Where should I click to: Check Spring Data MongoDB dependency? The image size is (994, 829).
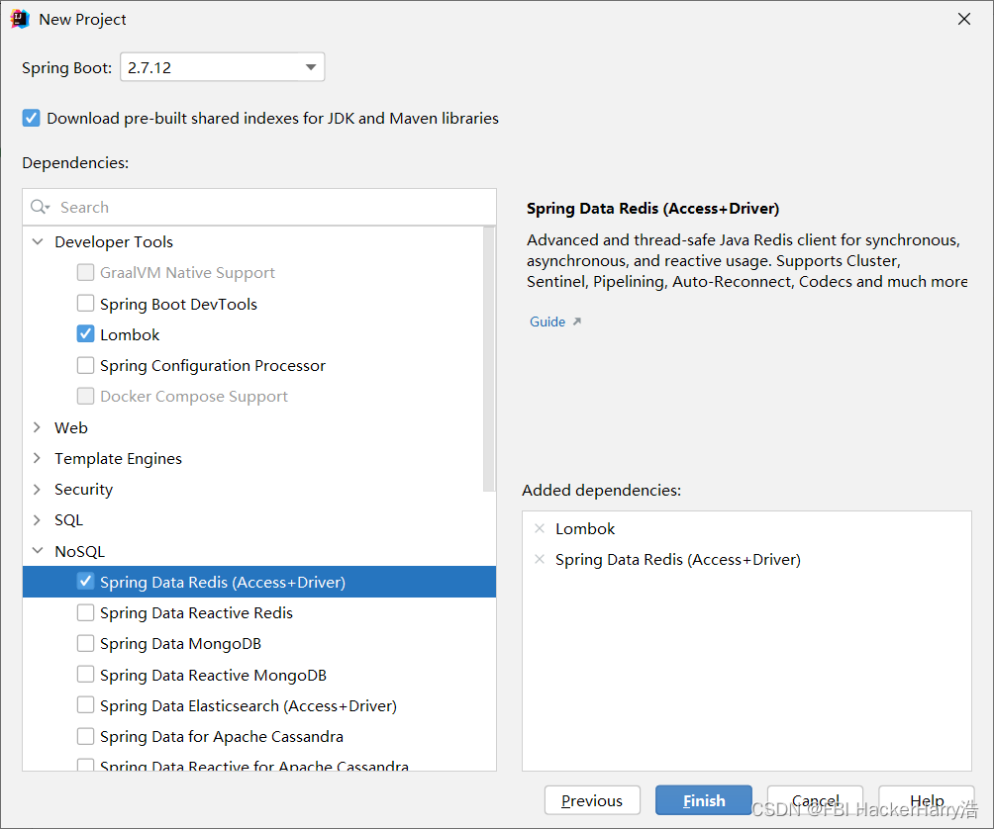pyautogui.click(x=85, y=643)
